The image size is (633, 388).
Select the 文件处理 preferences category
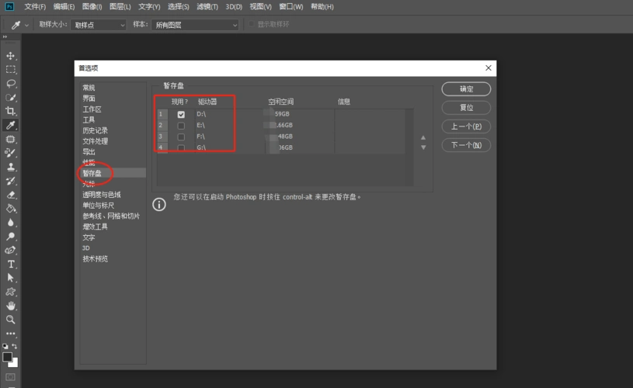pos(96,141)
